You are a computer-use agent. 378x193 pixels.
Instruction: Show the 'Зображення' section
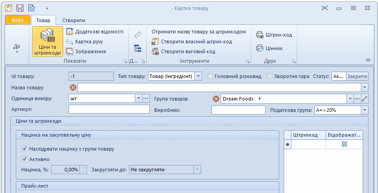[86, 51]
